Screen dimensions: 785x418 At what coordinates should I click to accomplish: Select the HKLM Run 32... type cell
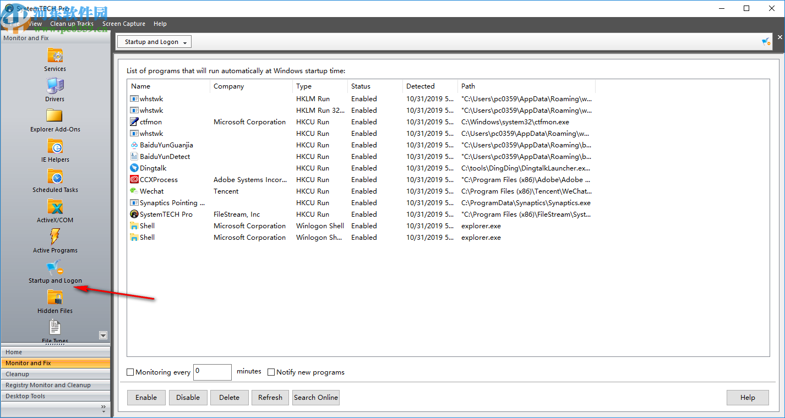[321, 111]
